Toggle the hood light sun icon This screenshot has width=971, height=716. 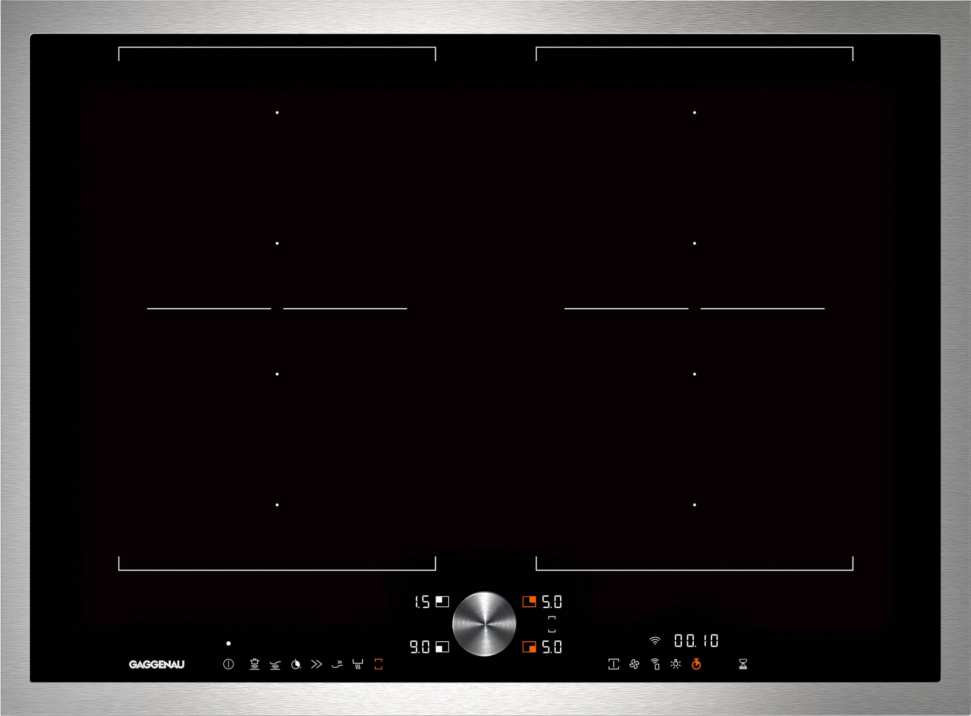675,664
